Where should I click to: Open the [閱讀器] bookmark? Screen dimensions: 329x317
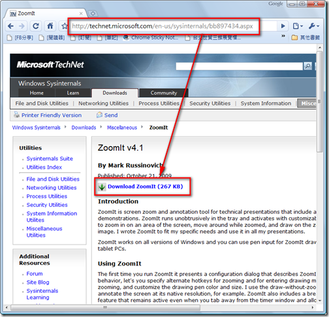[52, 38]
